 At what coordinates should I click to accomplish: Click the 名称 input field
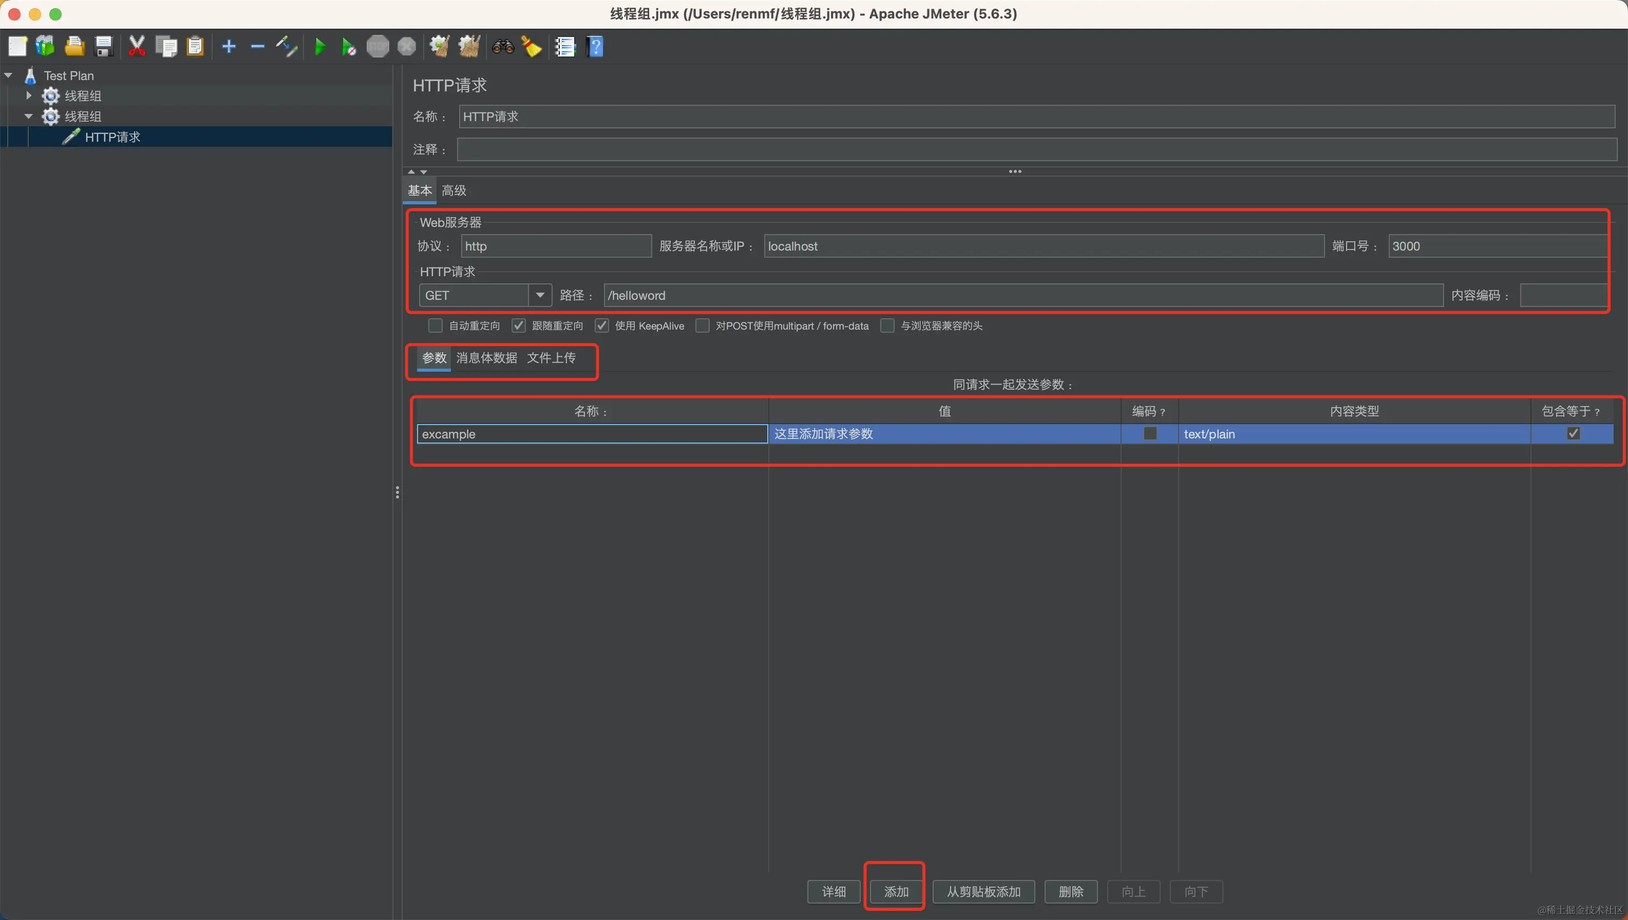[1036, 116]
